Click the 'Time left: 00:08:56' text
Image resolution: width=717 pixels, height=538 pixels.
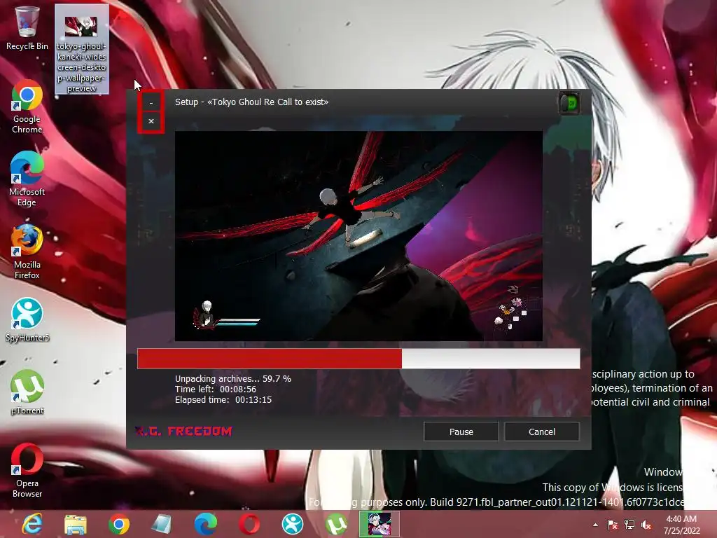tap(216, 389)
